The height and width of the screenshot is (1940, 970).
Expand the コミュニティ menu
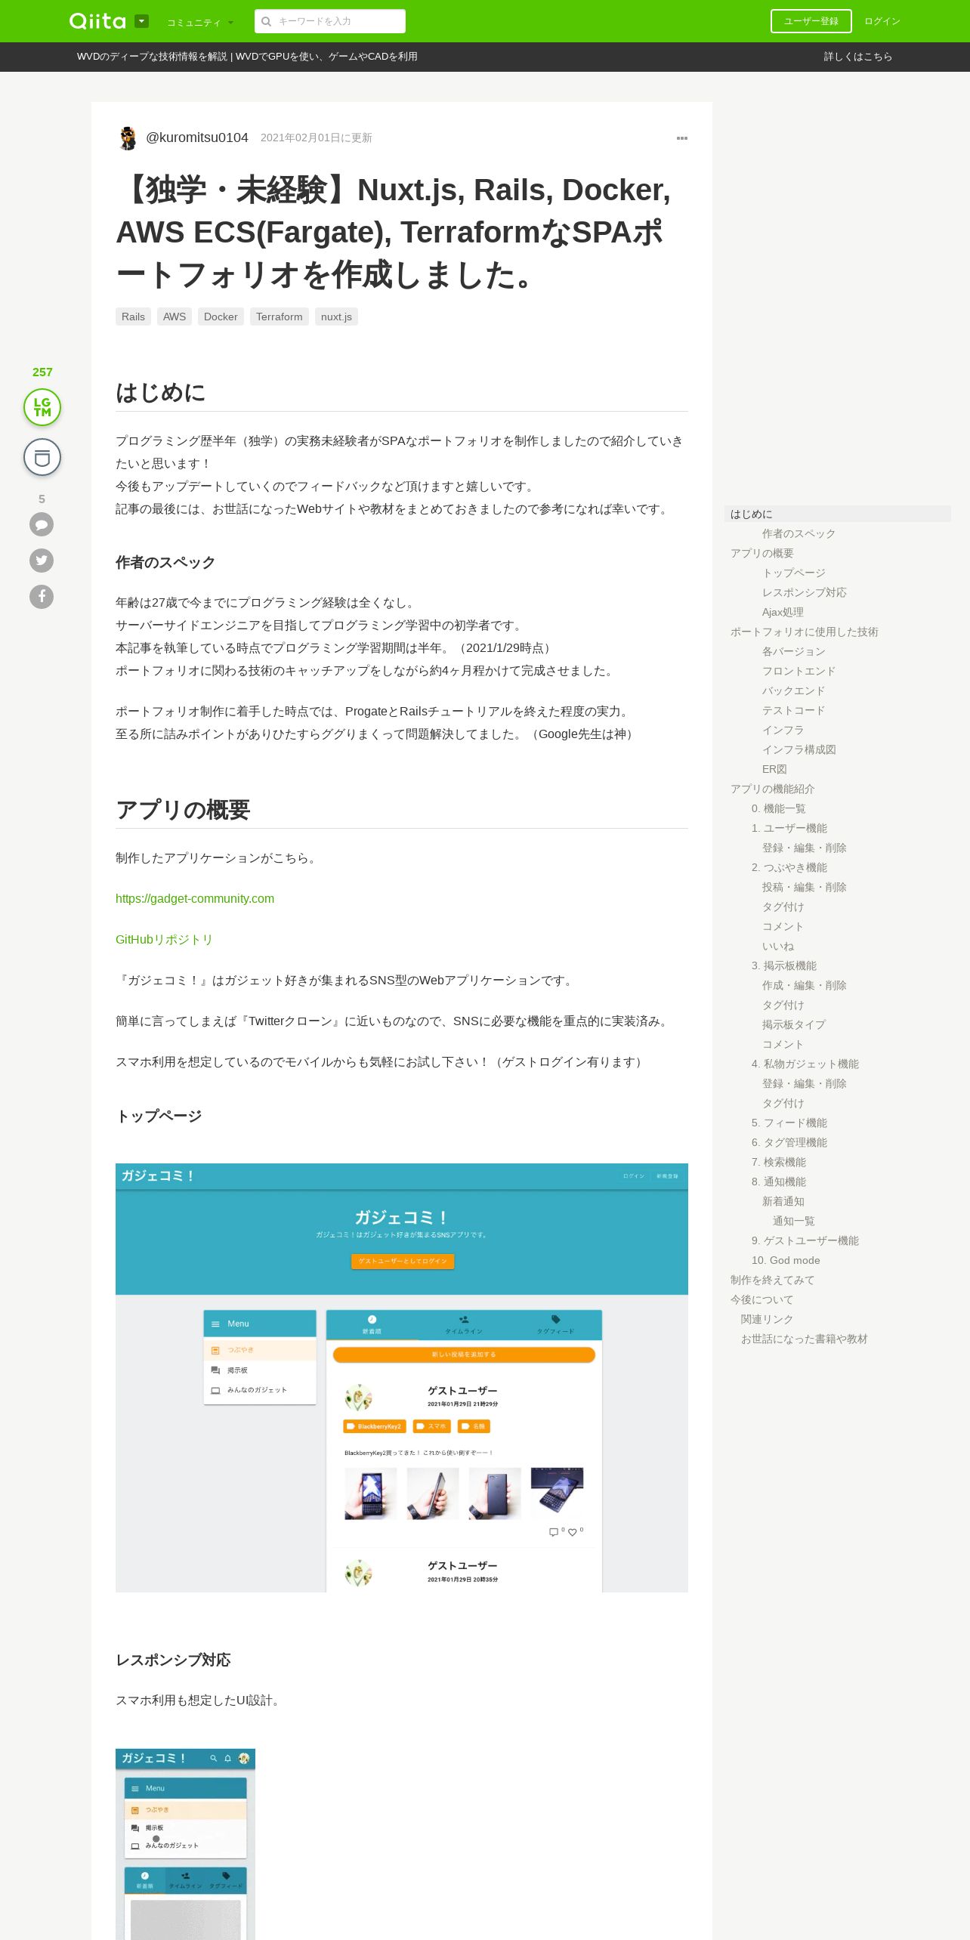click(x=200, y=23)
